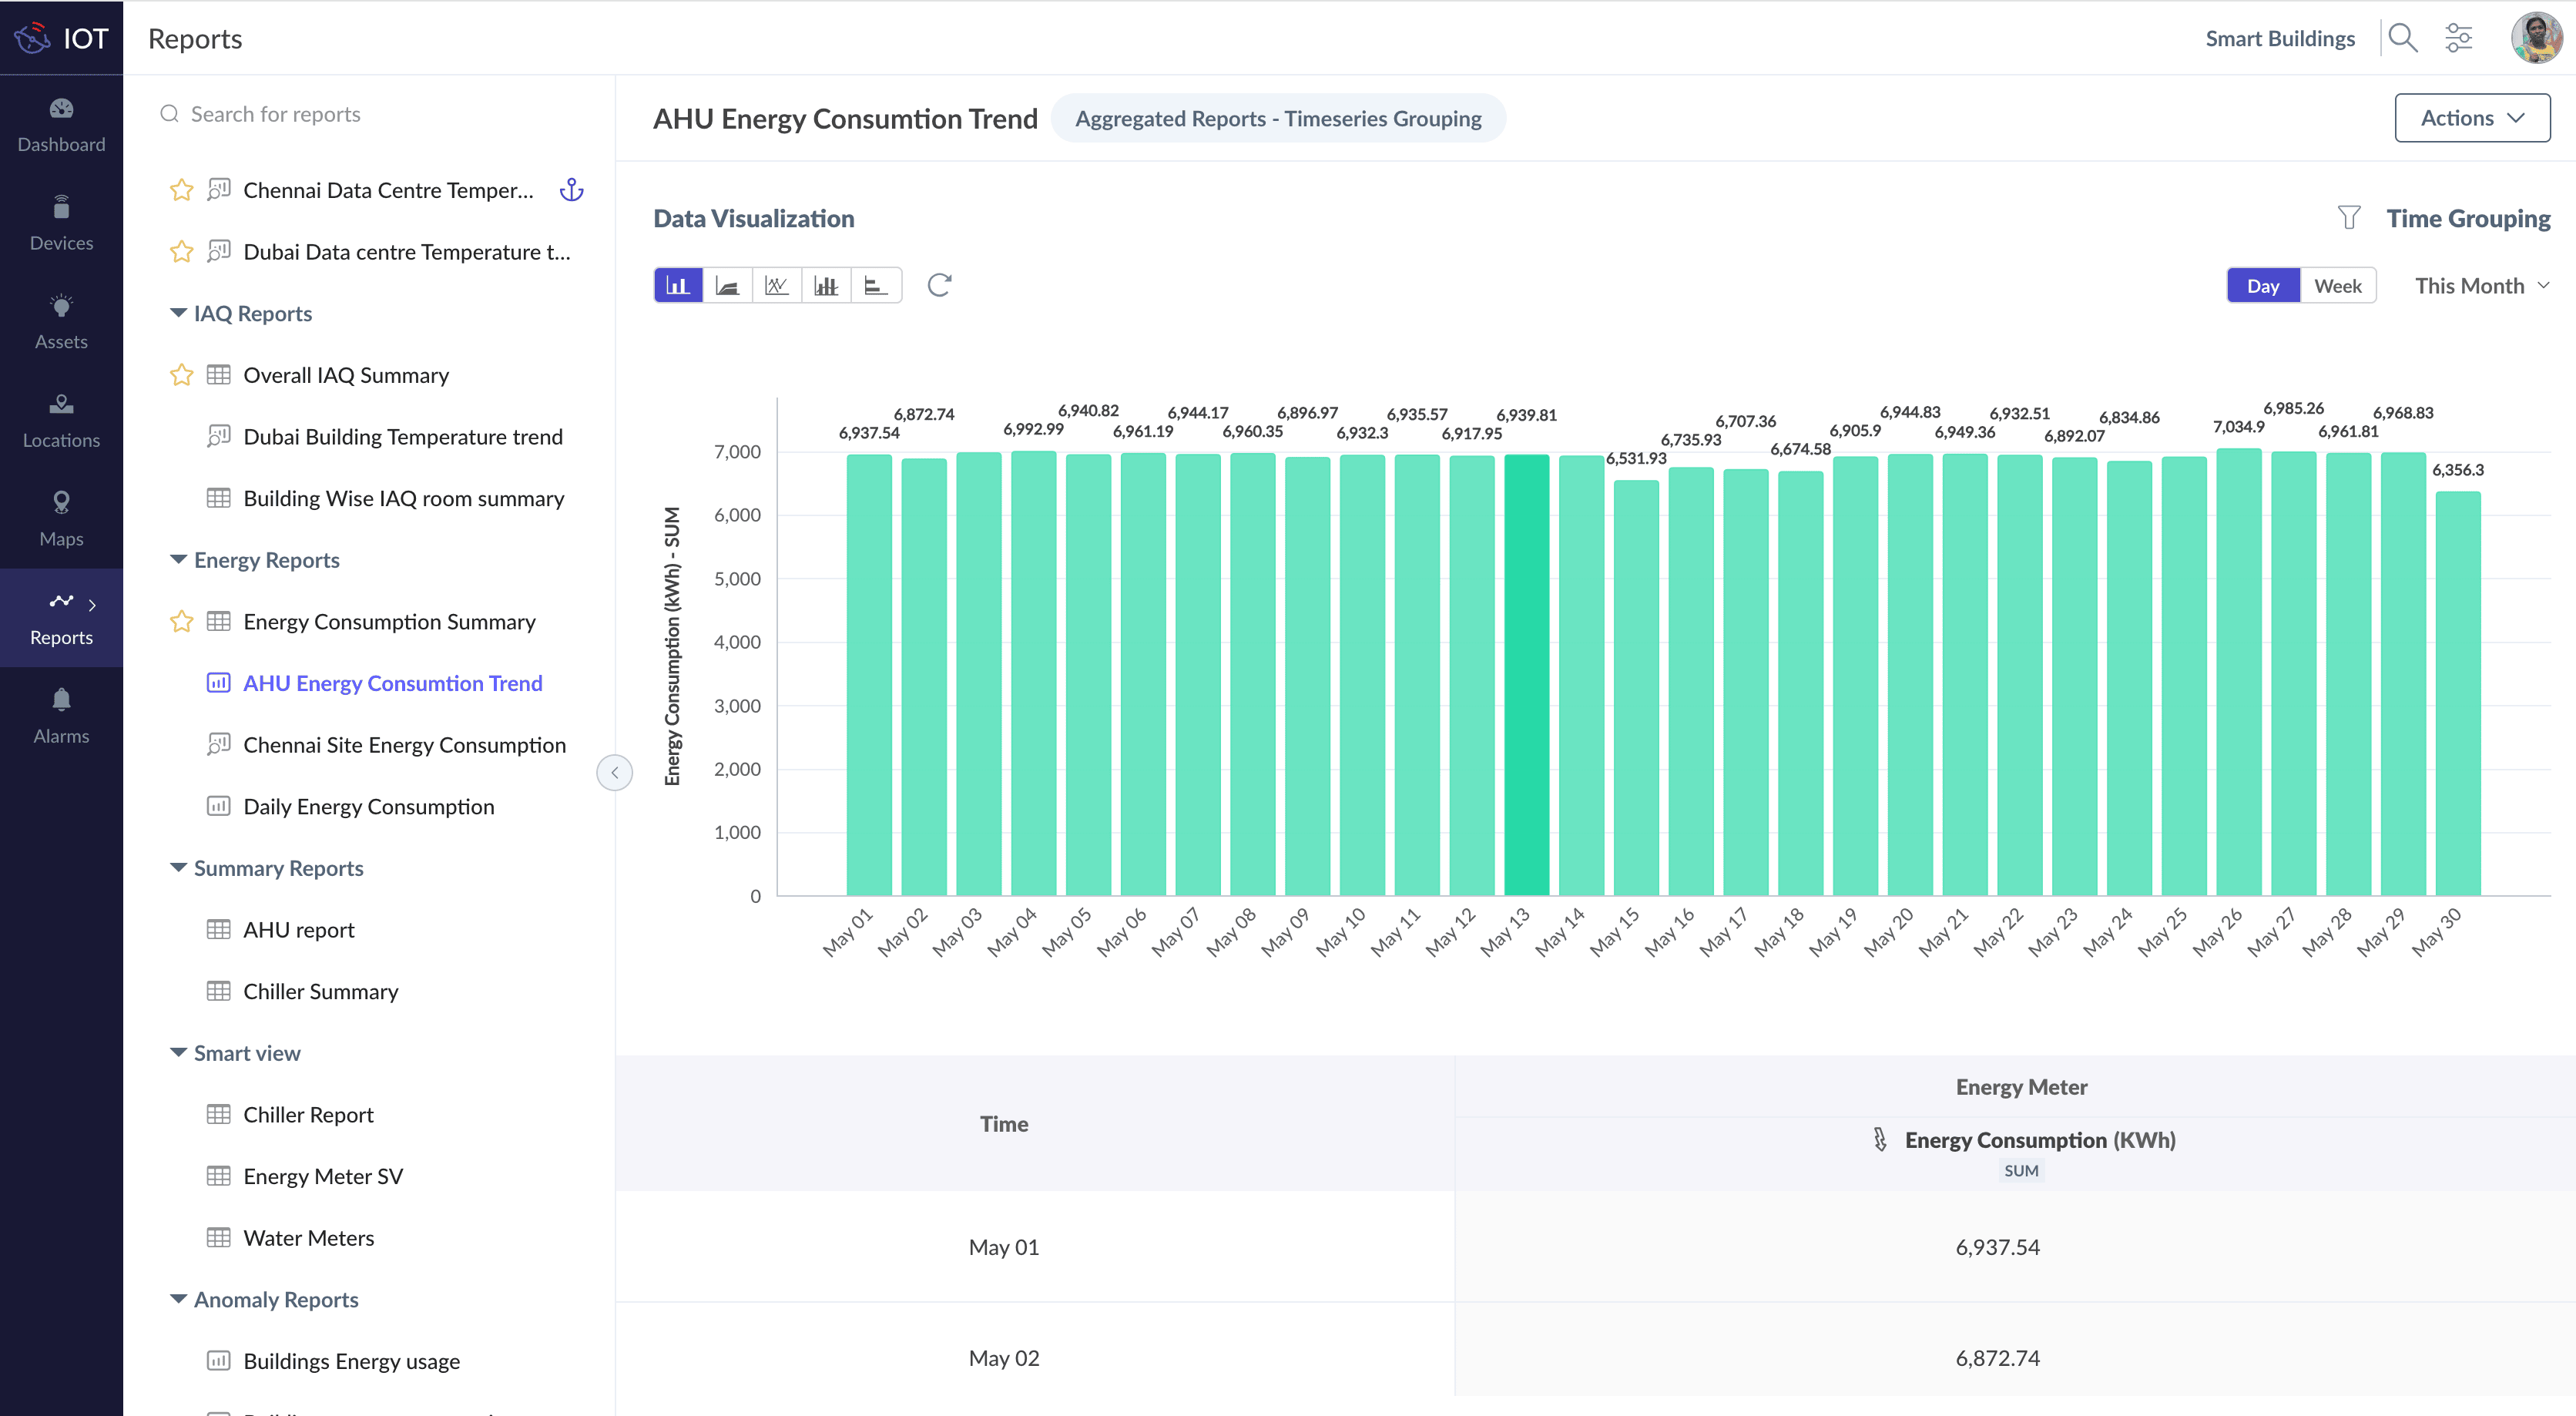Viewport: 2576px width, 1416px height.
Task: Open the settings sliders icon in header
Action: pyautogui.click(x=2458, y=38)
